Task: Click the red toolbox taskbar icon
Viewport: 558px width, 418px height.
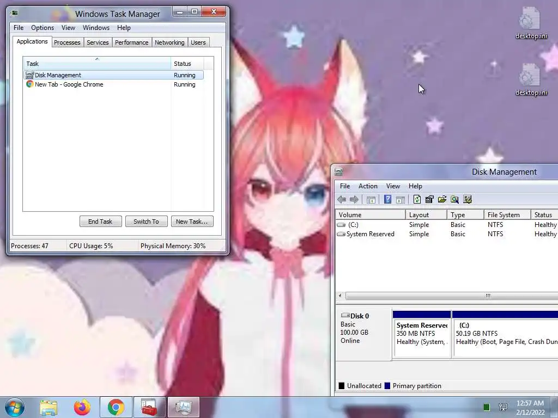Action: point(149,407)
